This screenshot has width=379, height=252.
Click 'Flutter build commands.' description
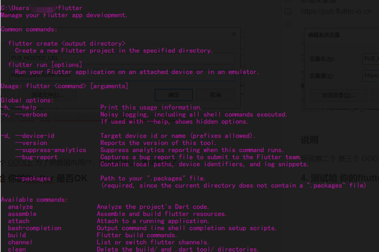(x=137, y=235)
